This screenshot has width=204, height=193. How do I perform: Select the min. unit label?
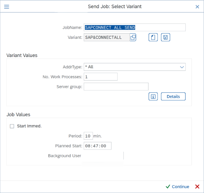click(x=97, y=136)
